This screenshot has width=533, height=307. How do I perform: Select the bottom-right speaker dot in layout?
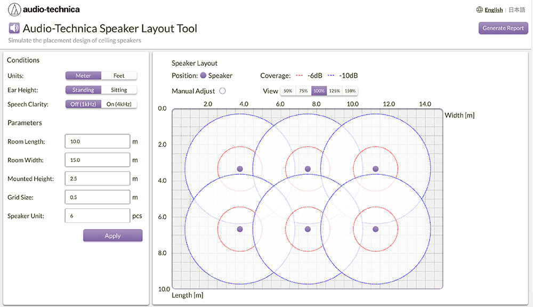[376, 229]
